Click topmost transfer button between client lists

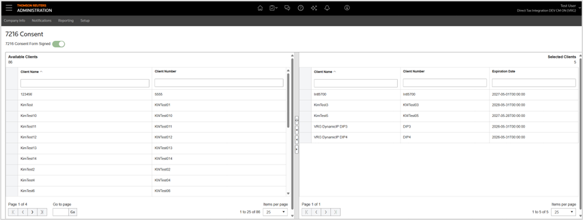coord(297,120)
